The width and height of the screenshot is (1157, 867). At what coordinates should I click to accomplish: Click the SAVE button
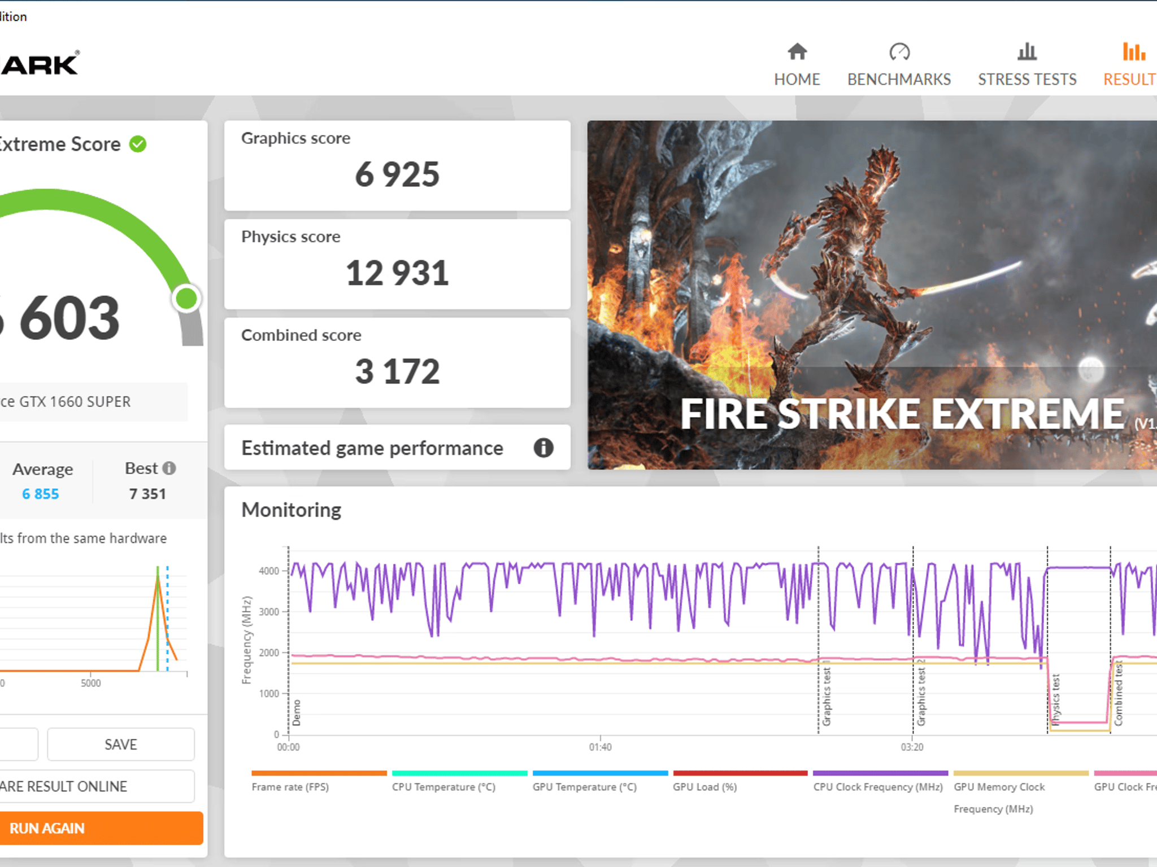click(x=121, y=745)
